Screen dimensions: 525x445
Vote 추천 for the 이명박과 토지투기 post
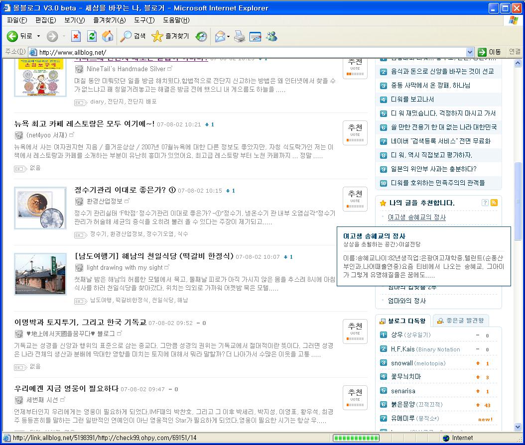[x=355, y=331]
